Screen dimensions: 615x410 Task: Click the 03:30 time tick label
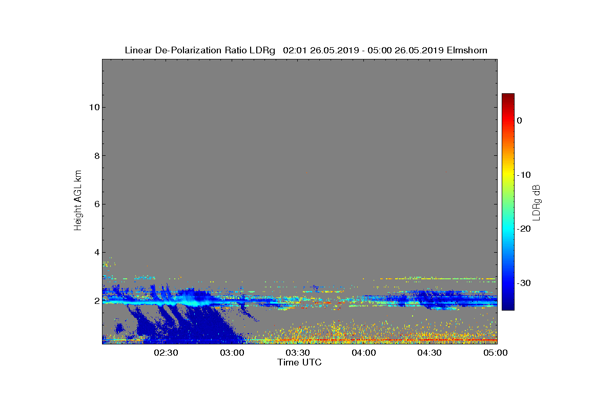pos(298,353)
